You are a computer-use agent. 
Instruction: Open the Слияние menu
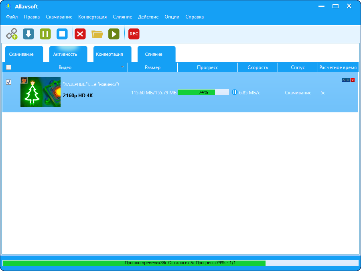[122, 17]
